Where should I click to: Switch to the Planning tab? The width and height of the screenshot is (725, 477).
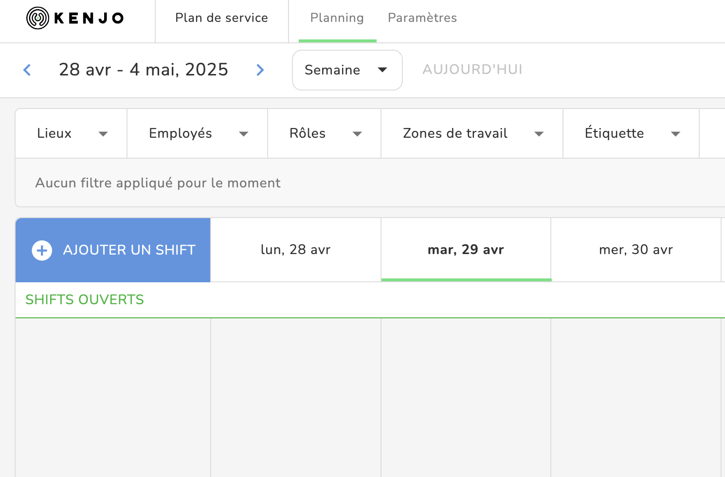click(x=337, y=18)
